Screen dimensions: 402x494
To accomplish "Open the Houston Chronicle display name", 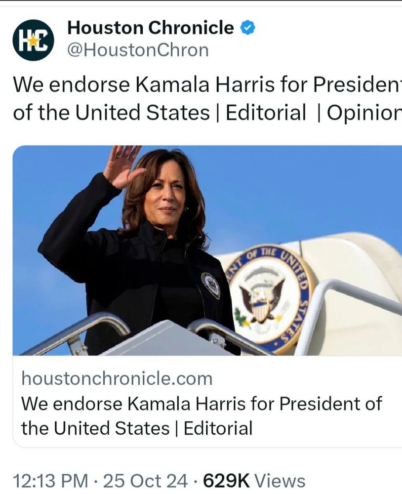I will [x=151, y=28].
